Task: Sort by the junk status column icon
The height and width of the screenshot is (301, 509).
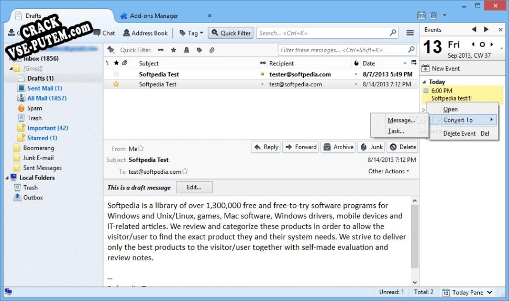Action: tap(357, 63)
